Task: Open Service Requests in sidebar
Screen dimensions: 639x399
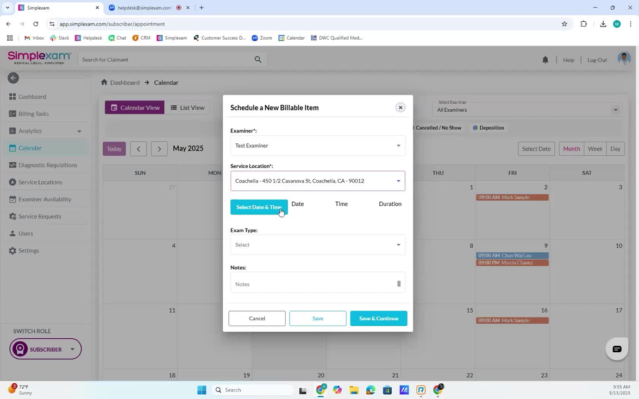Action: pyautogui.click(x=35, y=216)
